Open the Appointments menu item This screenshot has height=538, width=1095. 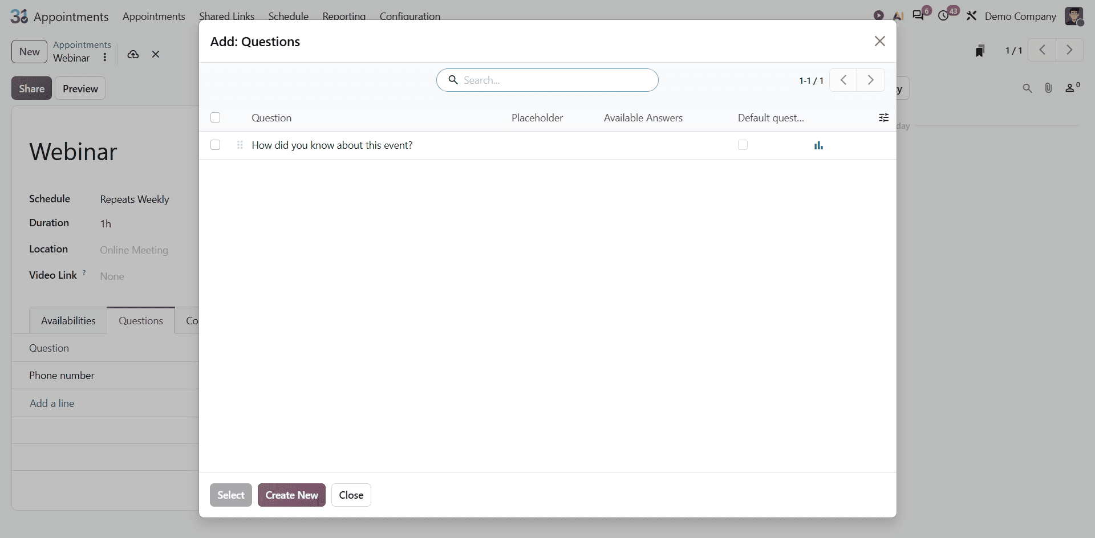(x=153, y=16)
